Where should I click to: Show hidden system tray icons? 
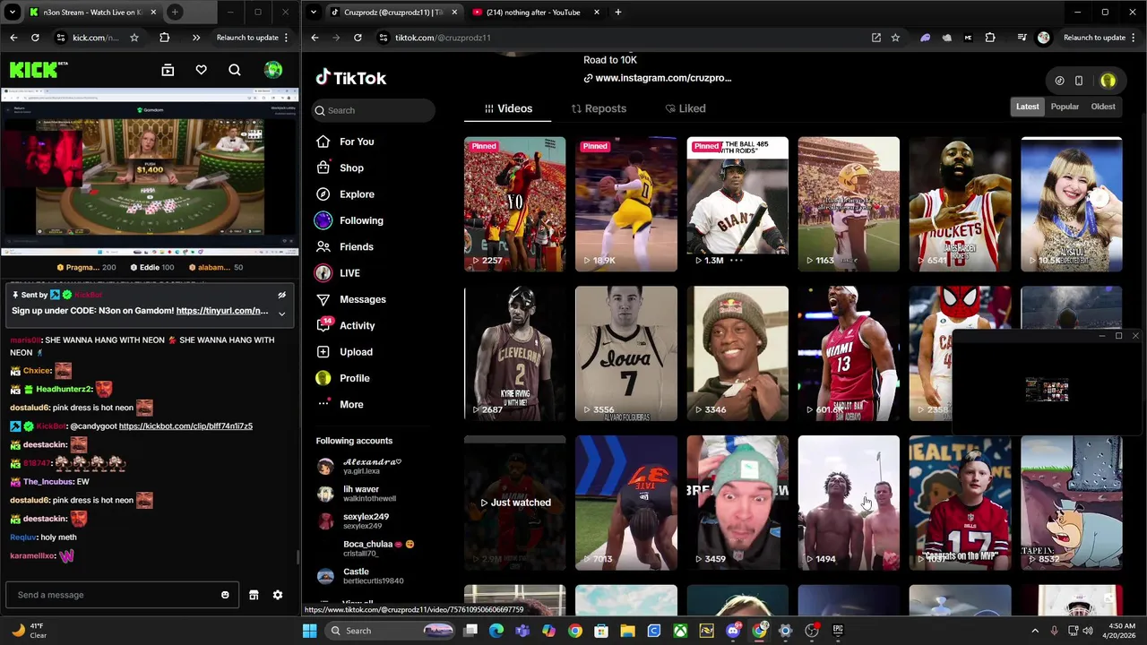[x=1035, y=631]
